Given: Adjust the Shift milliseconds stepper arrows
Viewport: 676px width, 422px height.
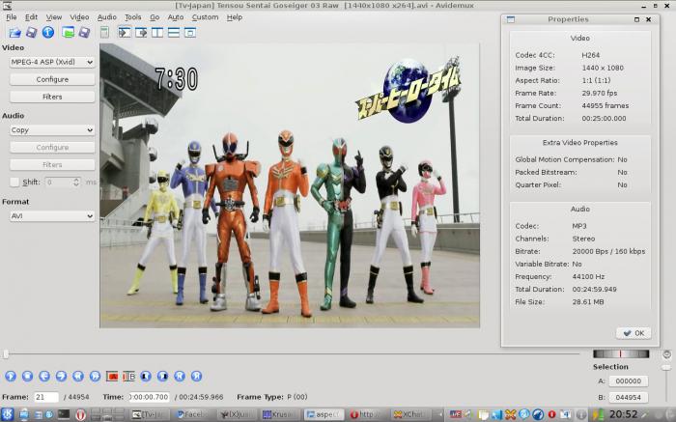Looking at the screenshot, I should click(x=76, y=182).
